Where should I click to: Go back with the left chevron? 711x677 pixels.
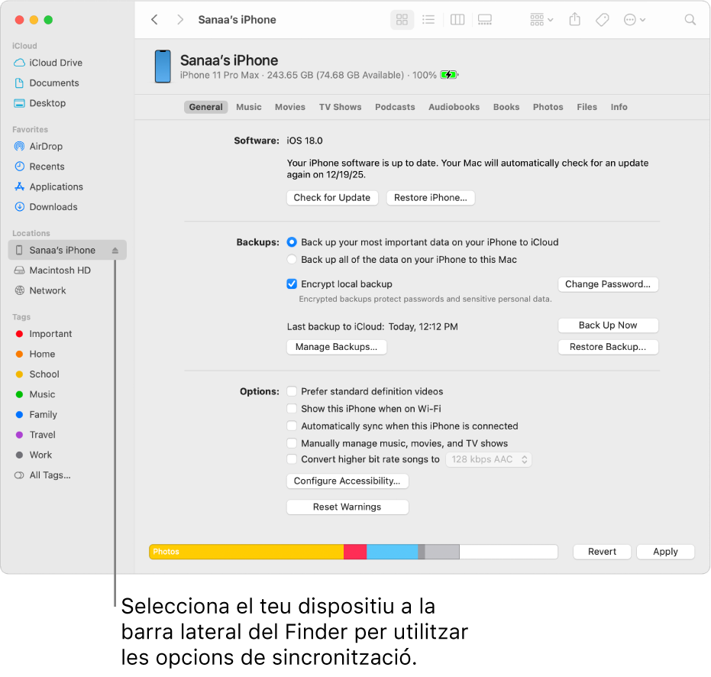(x=154, y=20)
